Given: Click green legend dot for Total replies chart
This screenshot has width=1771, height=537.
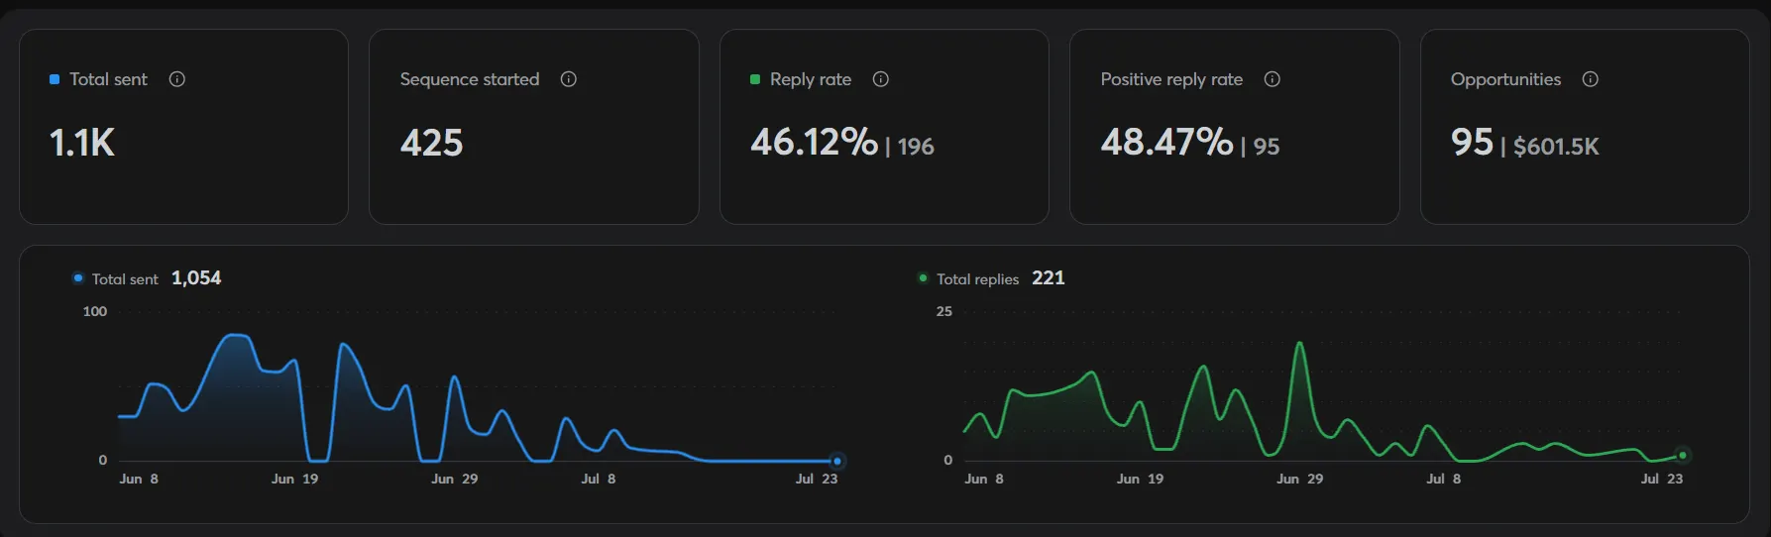Looking at the screenshot, I should (x=923, y=278).
